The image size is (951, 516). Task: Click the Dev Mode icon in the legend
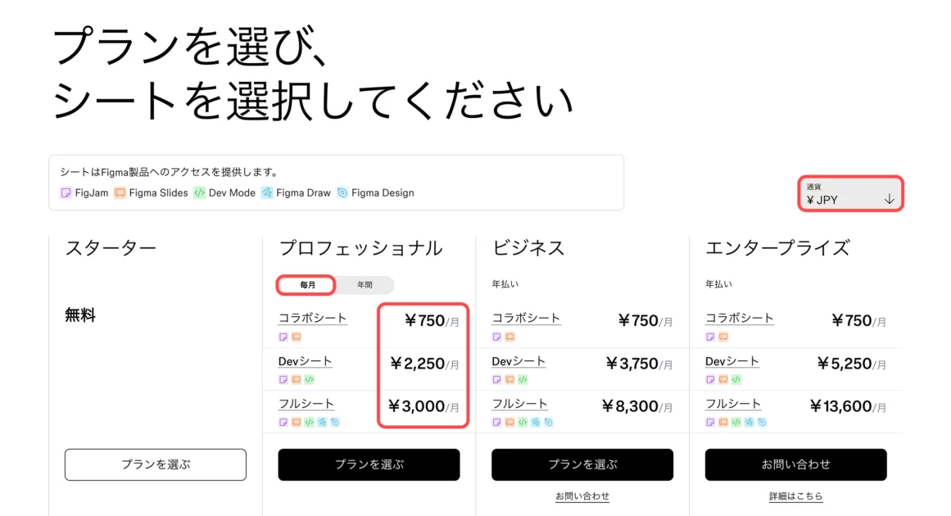point(199,193)
